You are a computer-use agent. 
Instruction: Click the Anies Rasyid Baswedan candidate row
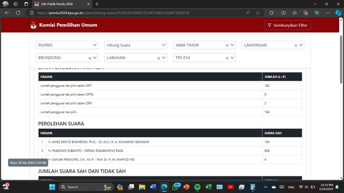170,142
